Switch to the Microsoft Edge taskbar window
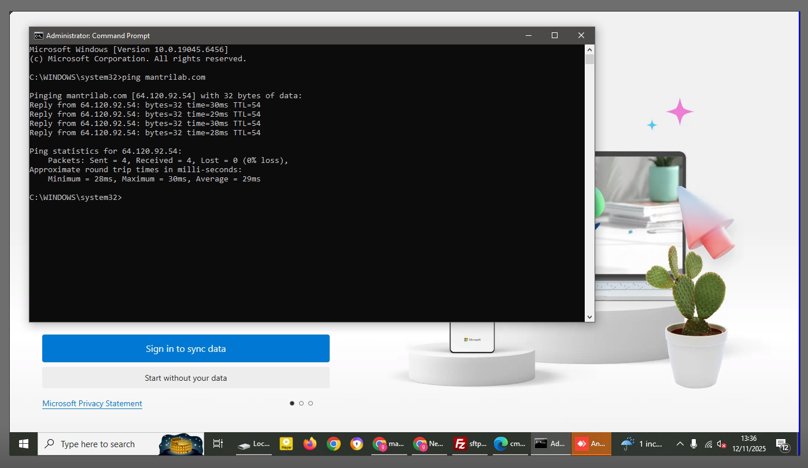The image size is (808, 468). click(510, 444)
